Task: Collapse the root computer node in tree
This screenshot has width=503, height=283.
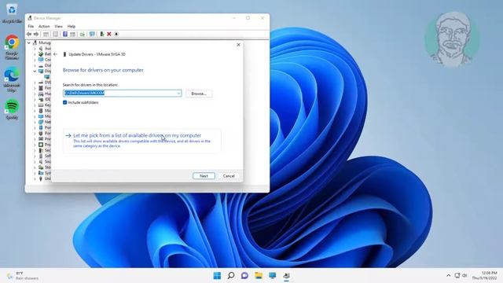Action: [28, 42]
